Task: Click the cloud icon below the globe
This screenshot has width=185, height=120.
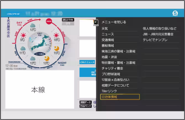Action: point(33,59)
